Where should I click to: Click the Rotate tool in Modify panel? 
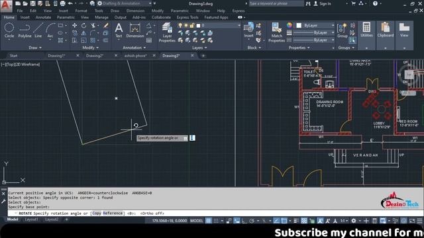point(83,25)
